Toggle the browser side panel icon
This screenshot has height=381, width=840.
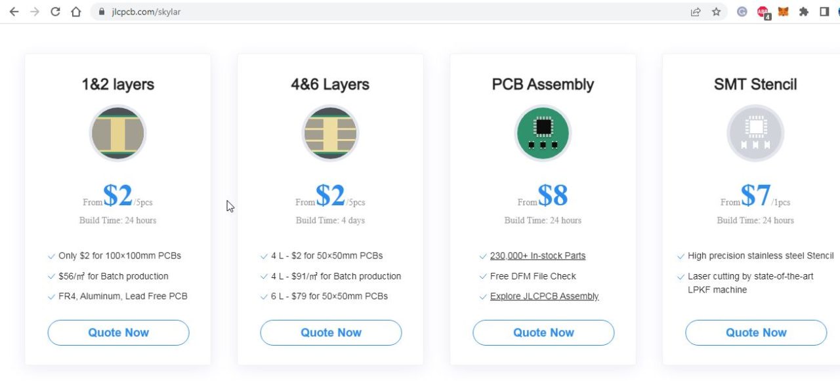825,12
